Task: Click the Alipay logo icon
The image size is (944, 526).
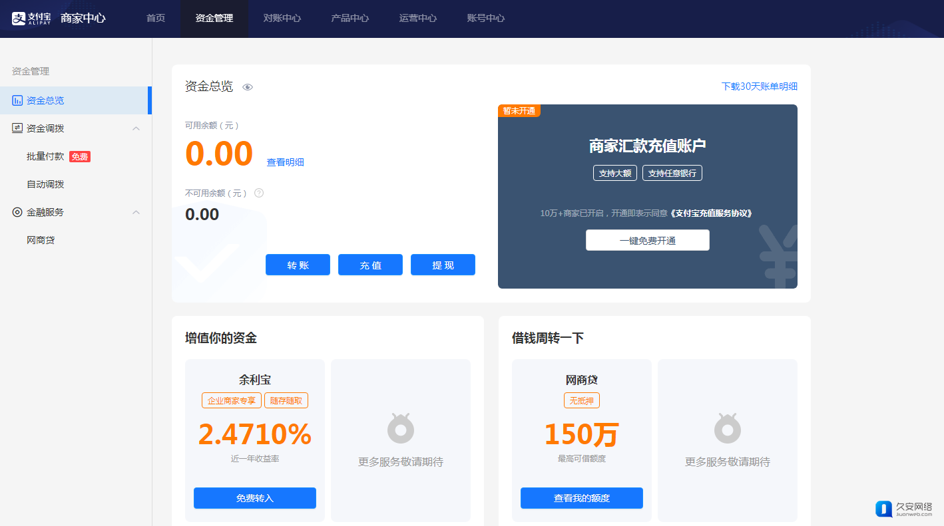Action: [x=19, y=19]
